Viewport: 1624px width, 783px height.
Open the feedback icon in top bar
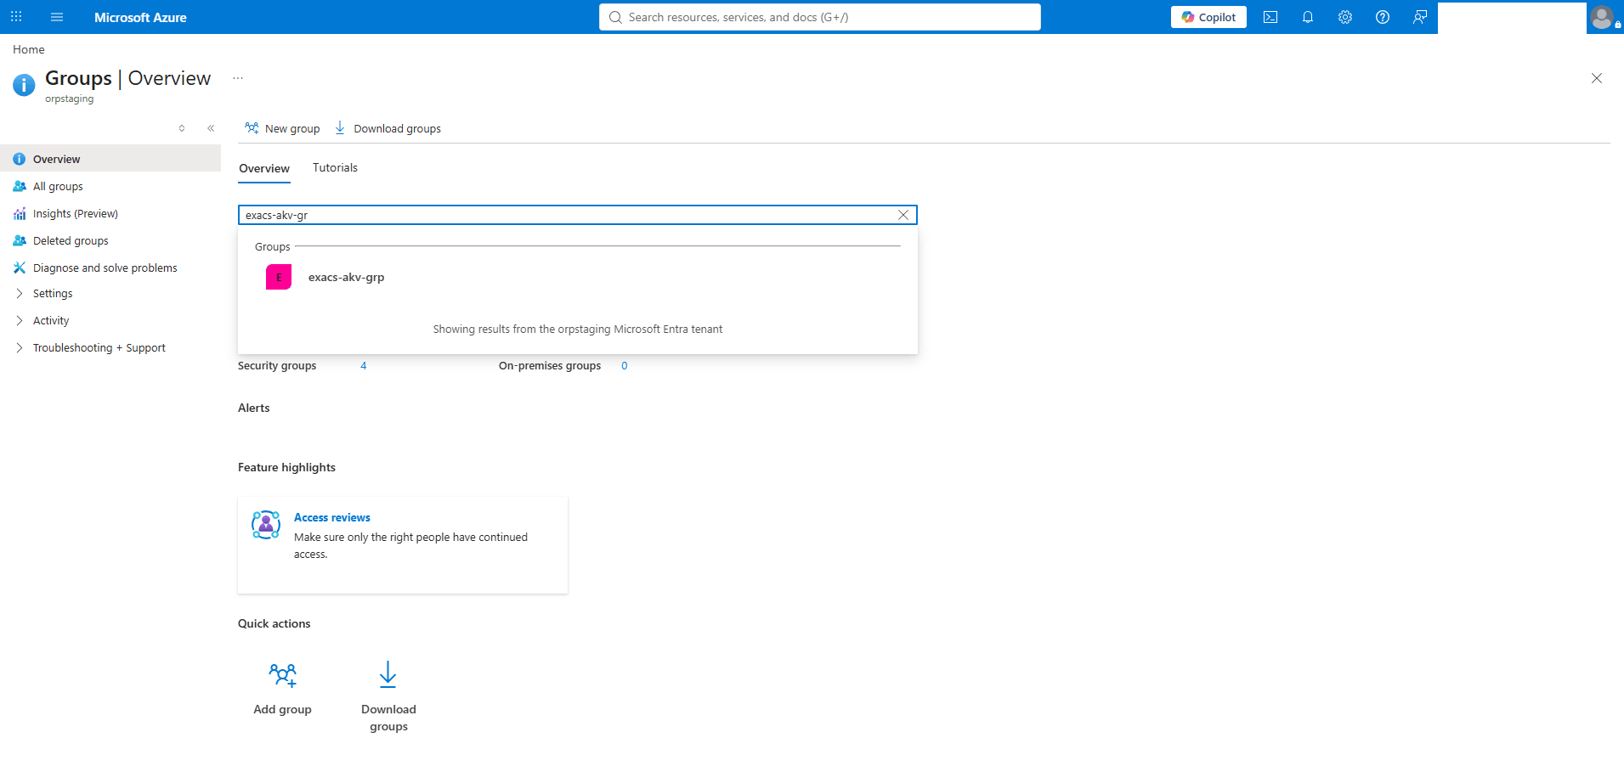tap(1420, 17)
